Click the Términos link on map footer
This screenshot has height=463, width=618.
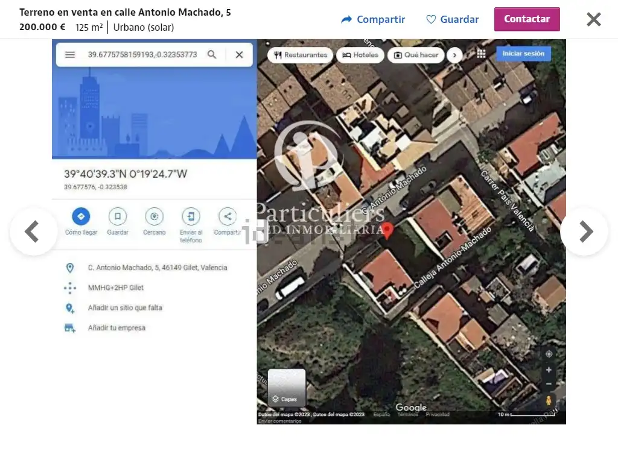pyautogui.click(x=407, y=415)
